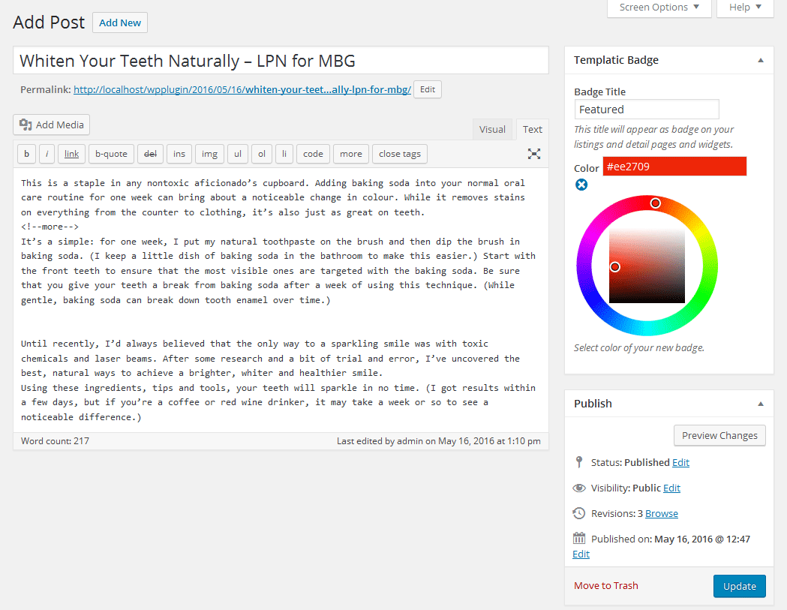Viewport: 787px width, 610px height.
Task: Click the Last edited by admin text
Action: [x=439, y=441]
